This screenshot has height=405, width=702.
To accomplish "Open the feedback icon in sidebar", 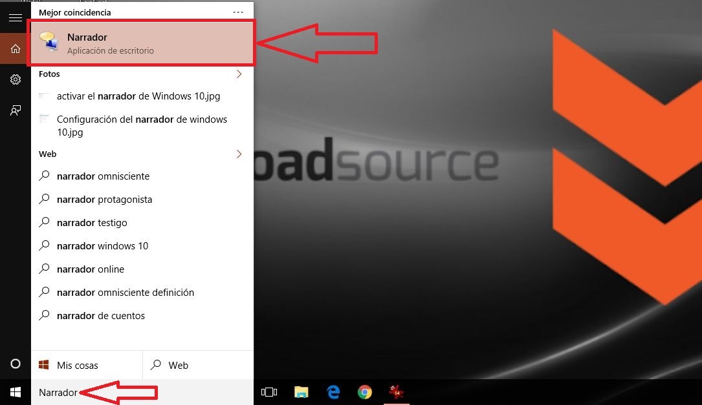I will pyautogui.click(x=16, y=110).
